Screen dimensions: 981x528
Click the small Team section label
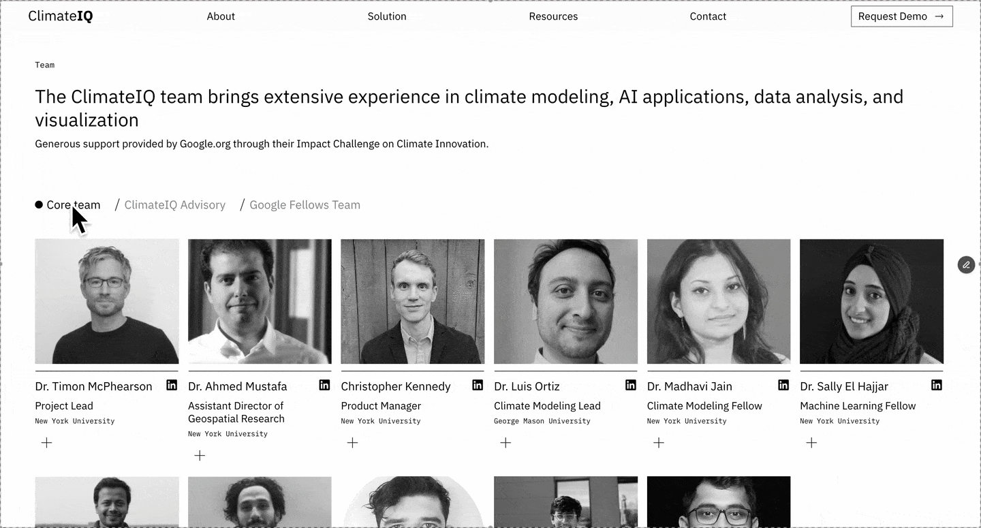click(45, 65)
